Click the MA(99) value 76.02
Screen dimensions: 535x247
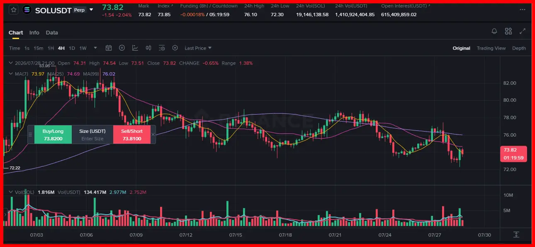[x=109, y=73]
